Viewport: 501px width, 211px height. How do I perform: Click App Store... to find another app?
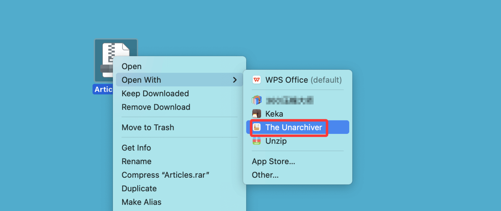(x=273, y=161)
